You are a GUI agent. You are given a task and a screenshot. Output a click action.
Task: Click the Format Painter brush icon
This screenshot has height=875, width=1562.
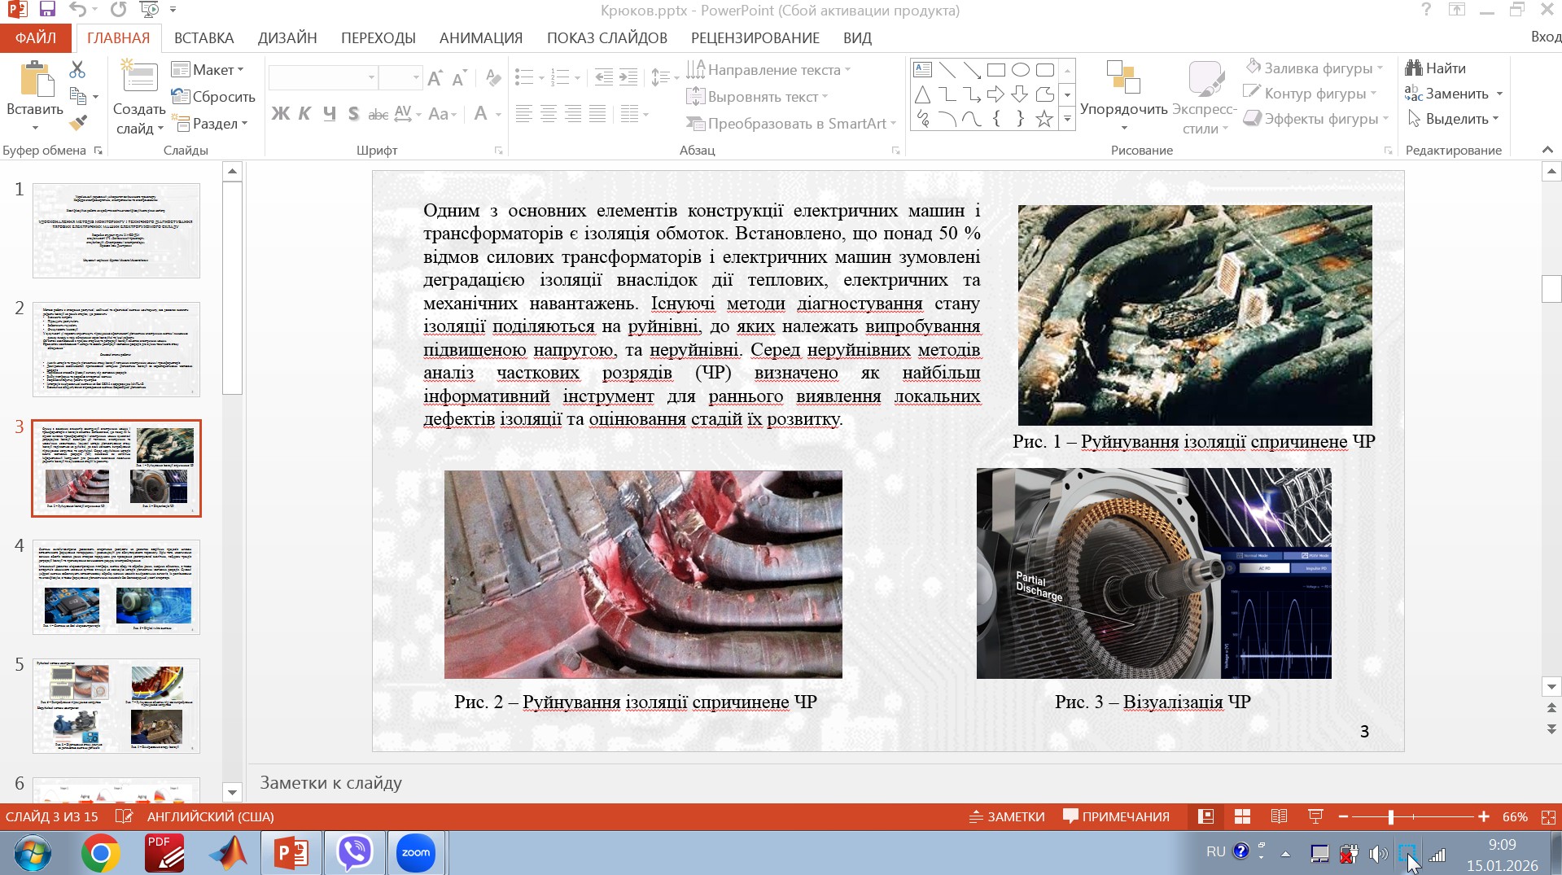coord(78,123)
